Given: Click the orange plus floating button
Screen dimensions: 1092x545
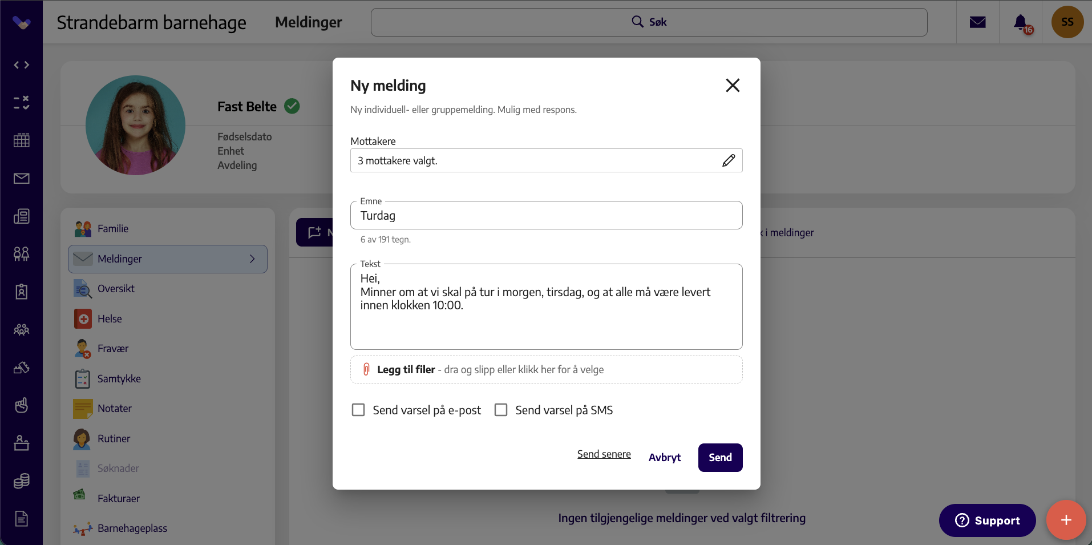Looking at the screenshot, I should coord(1066,520).
